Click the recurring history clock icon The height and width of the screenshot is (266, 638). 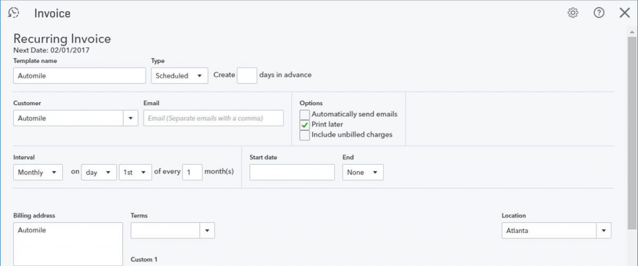[13, 12]
